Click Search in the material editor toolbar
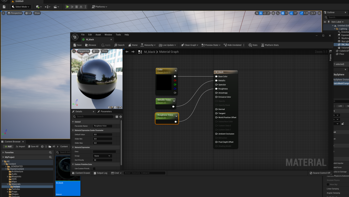 tap(119, 45)
